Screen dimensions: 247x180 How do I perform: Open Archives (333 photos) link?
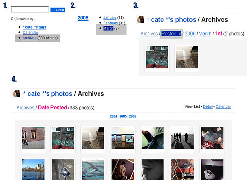tap(29, 38)
